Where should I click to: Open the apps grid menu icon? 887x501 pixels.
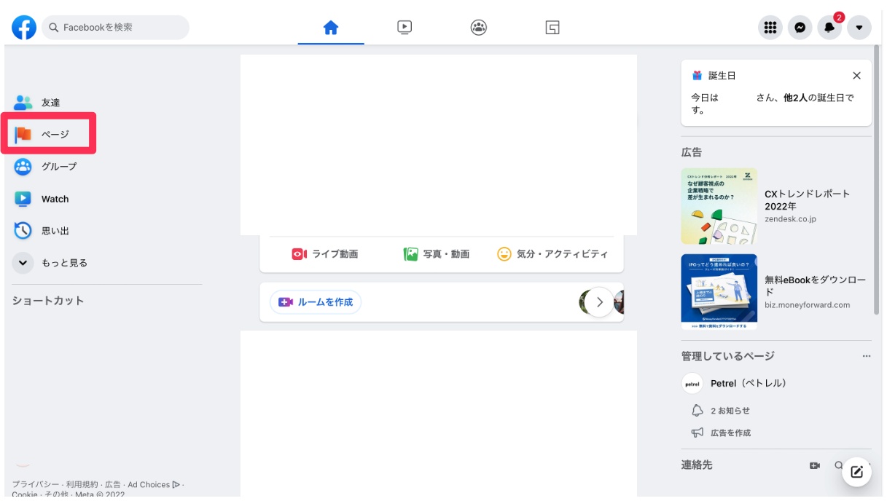coord(770,27)
